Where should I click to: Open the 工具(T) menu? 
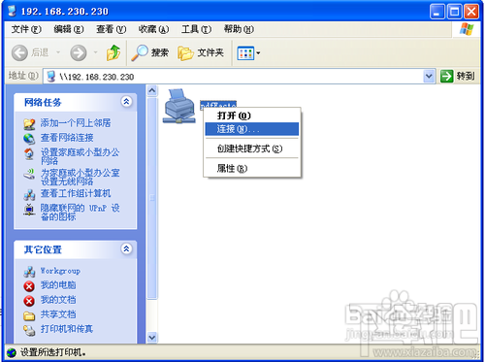coord(196,29)
